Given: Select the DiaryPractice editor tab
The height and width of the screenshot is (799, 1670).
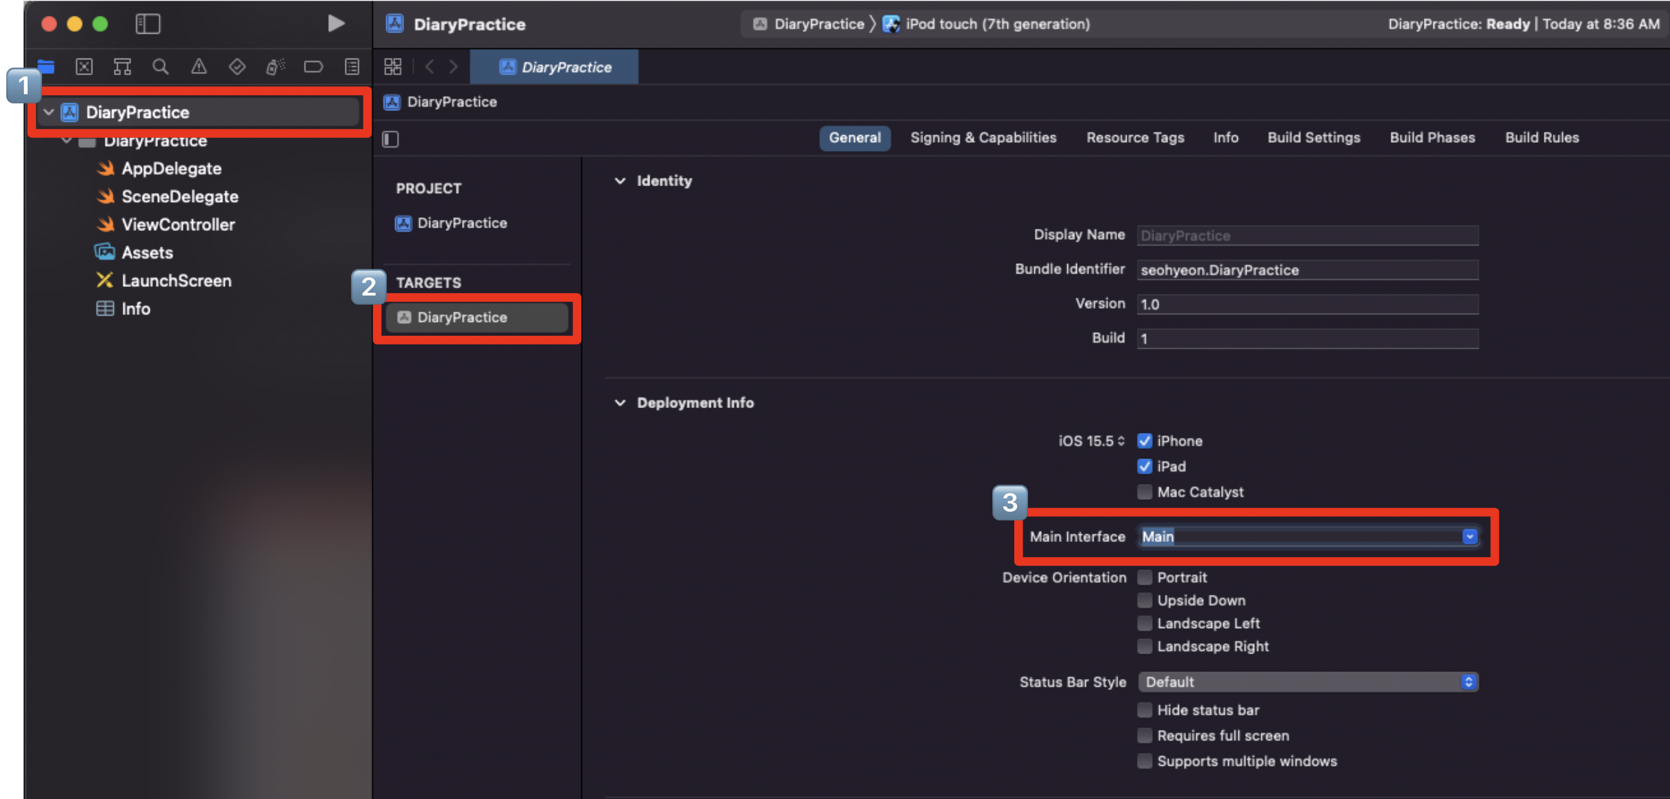Looking at the screenshot, I should (x=554, y=67).
